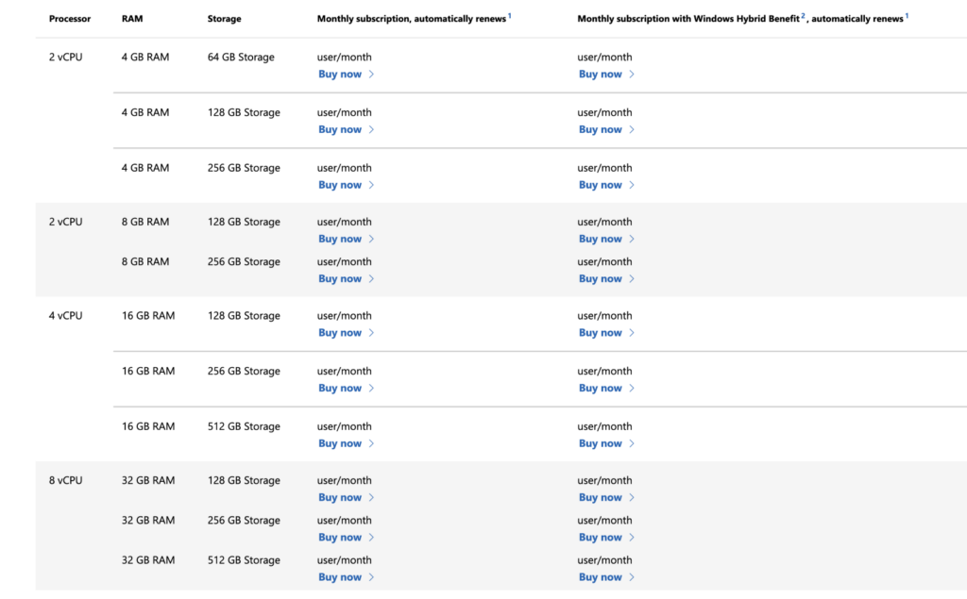
Task: Open footnote 1 after first Monthly subscription header
Action: click(x=510, y=16)
